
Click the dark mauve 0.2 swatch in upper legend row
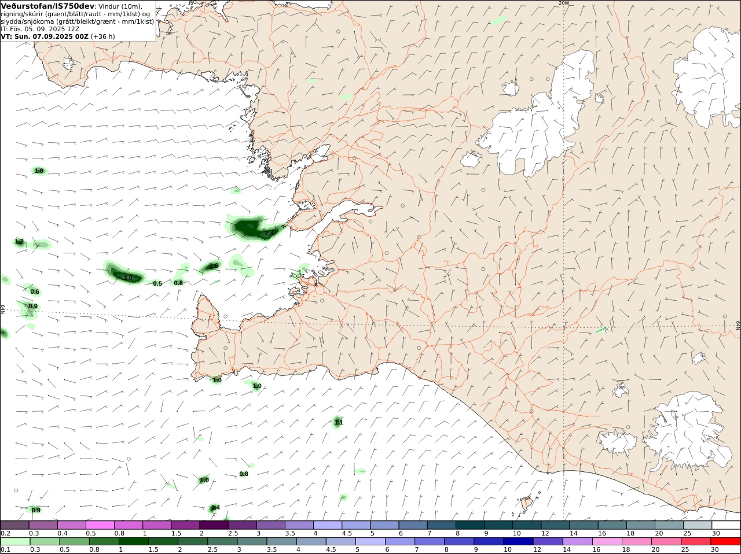click(x=14, y=525)
